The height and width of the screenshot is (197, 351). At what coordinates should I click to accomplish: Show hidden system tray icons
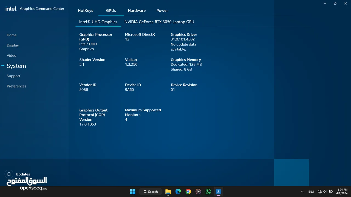(302, 192)
